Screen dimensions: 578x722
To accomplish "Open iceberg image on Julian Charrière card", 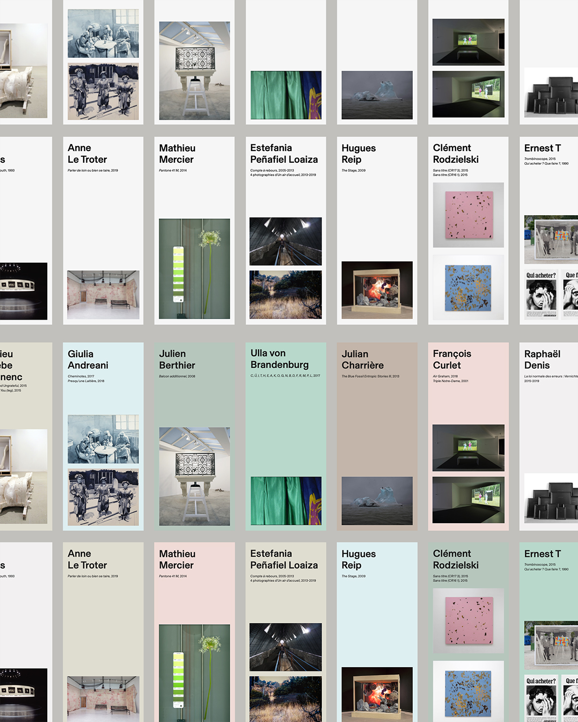I will coord(377,500).
